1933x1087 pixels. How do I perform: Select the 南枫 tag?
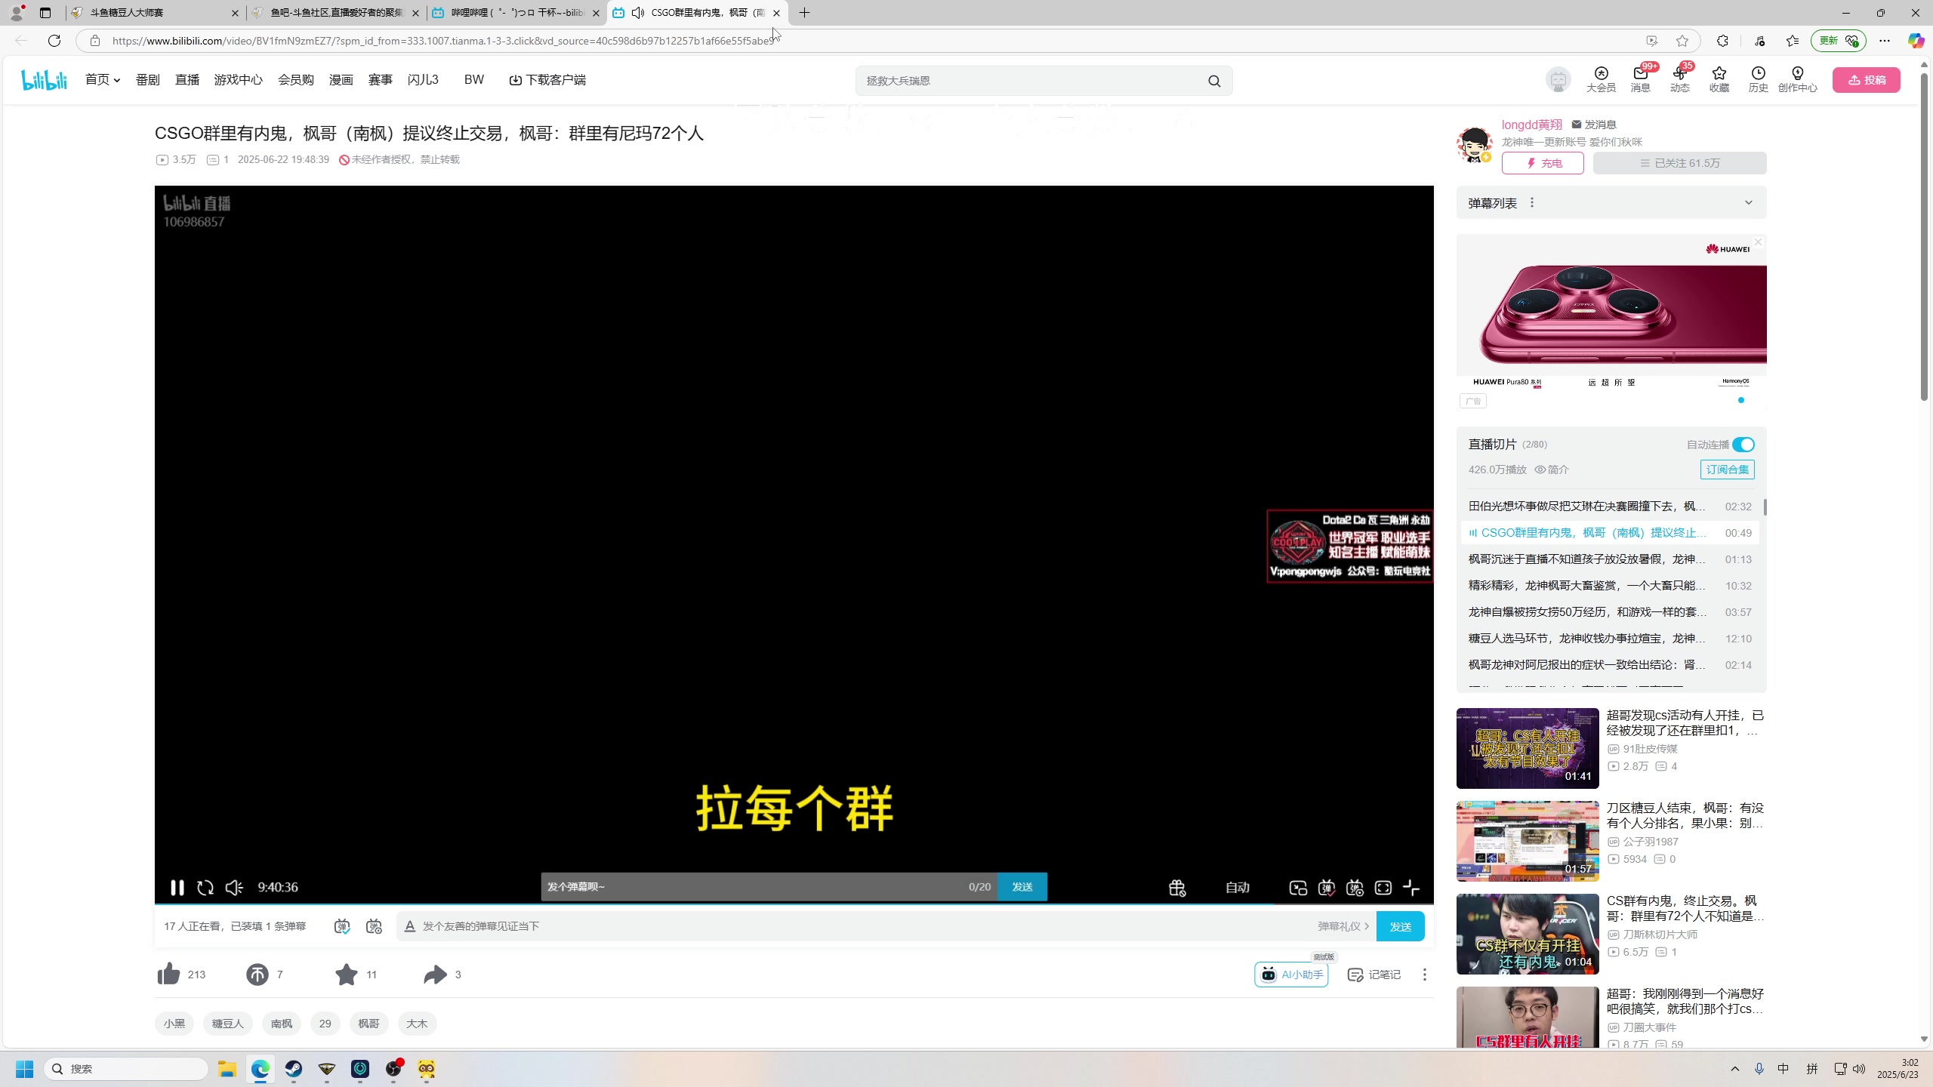pyautogui.click(x=282, y=1024)
